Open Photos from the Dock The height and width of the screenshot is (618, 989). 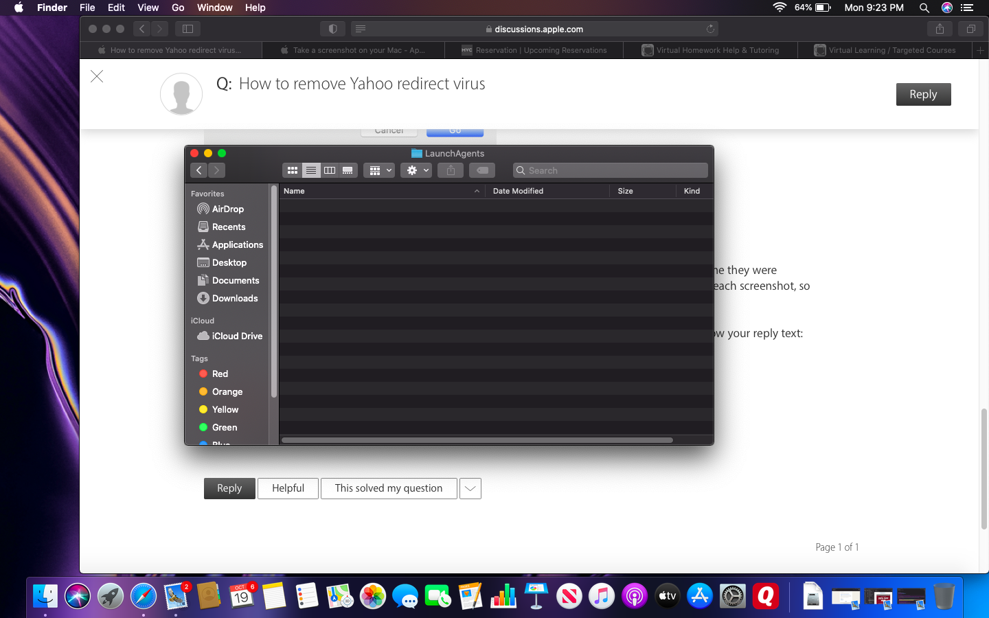pos(373,596)
